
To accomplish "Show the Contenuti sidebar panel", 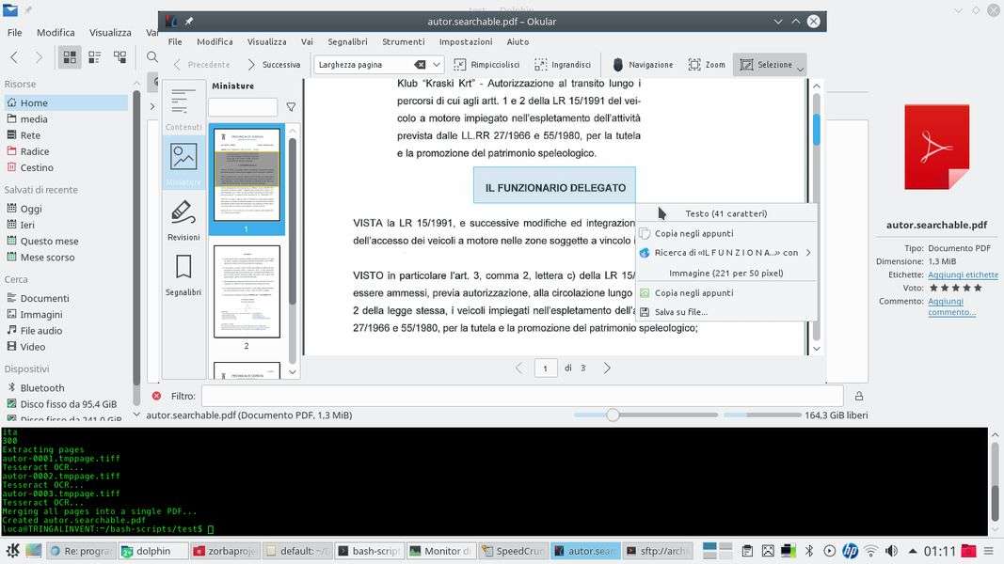I will [183, 109].
